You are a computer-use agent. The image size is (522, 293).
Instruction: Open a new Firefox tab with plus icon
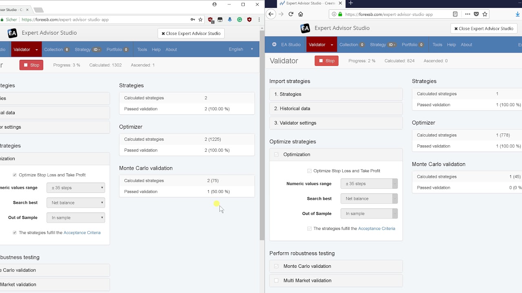[350, 3]
